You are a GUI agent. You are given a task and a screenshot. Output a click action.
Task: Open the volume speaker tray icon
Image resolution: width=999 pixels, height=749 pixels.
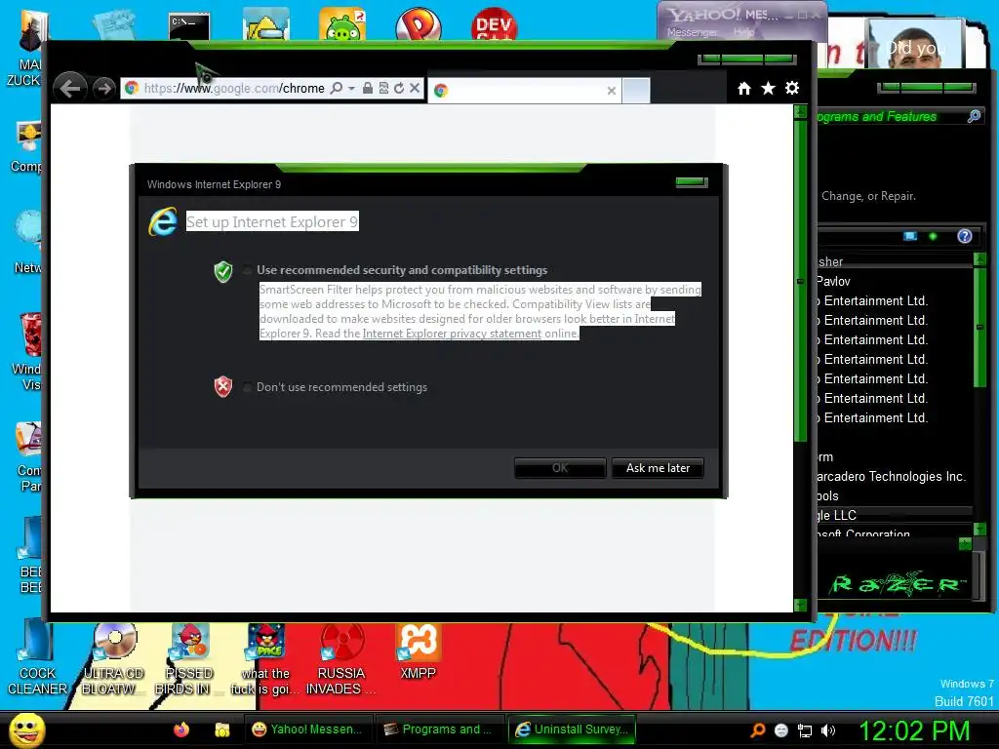828,730
